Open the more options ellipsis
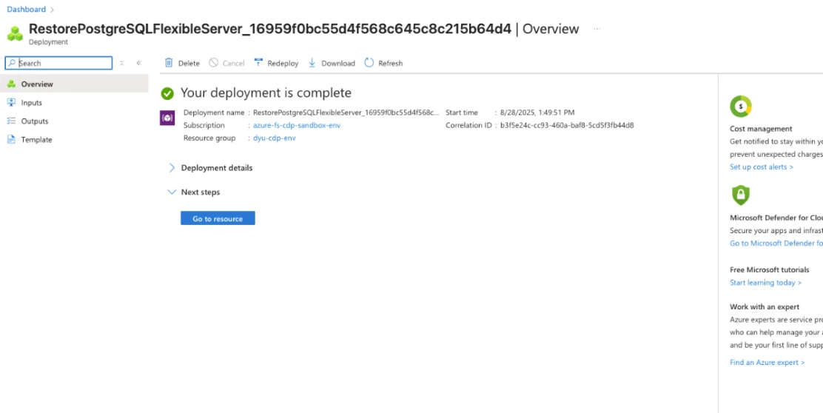 click(x=597, y=29)
